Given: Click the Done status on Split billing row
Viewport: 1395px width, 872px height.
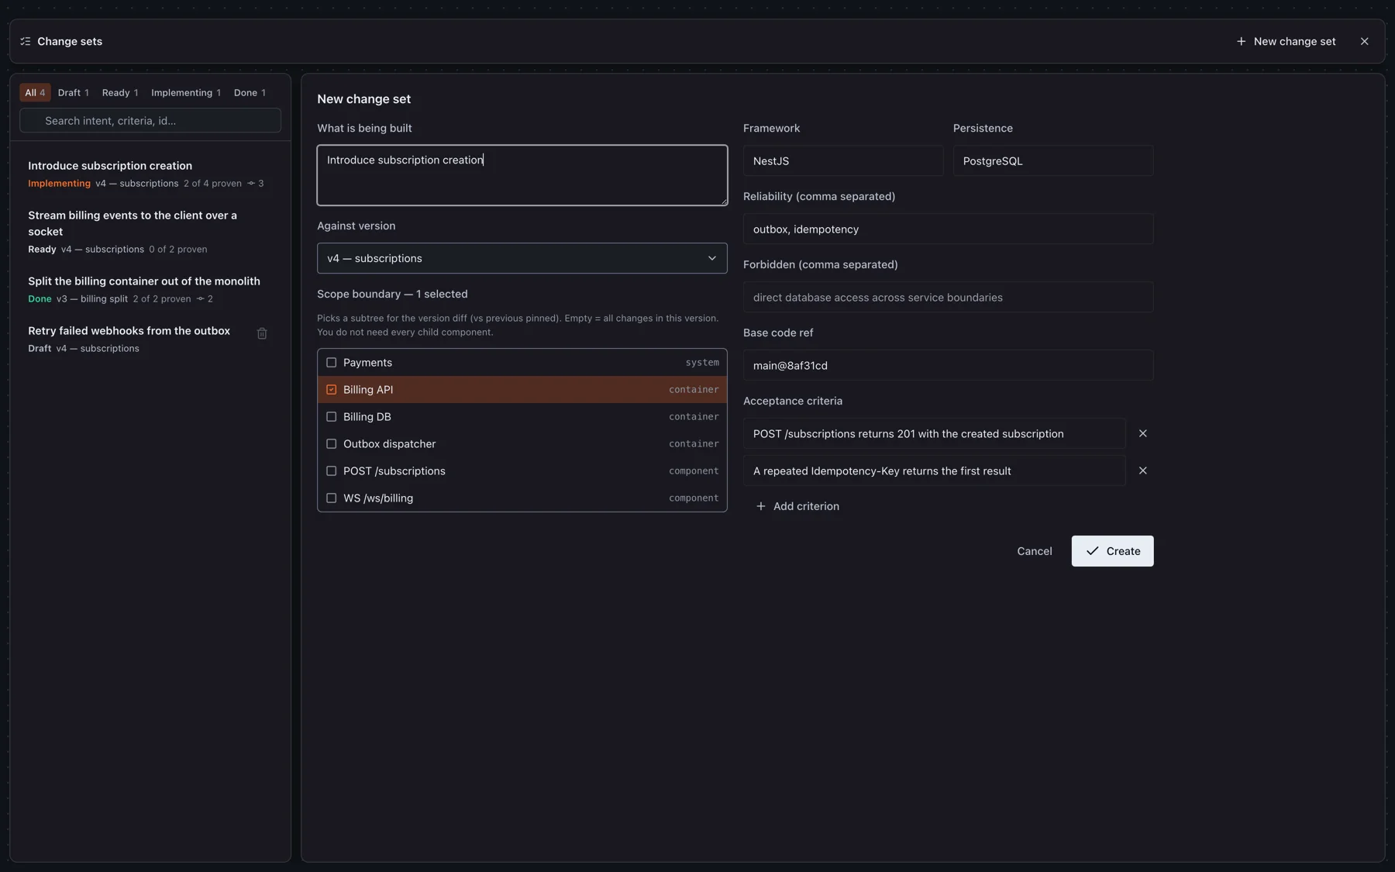Looking at the screenshot, I should point(40,299).
